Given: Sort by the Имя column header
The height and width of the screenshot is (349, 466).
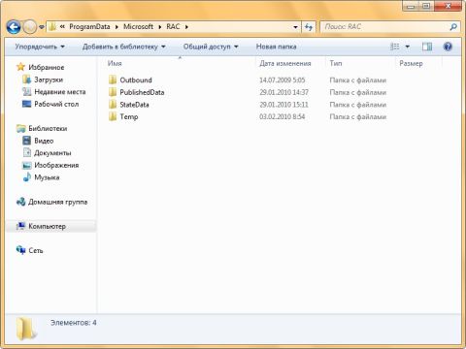Looking at the screenshot, I should (x=115, y=63).
